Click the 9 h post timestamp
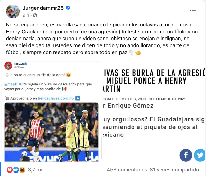The image size is (206, 176). [26, 15]
